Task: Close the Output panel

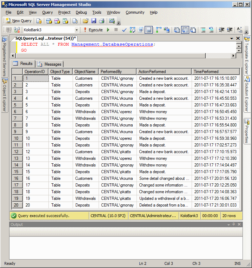Action: [x=239, y=224]
